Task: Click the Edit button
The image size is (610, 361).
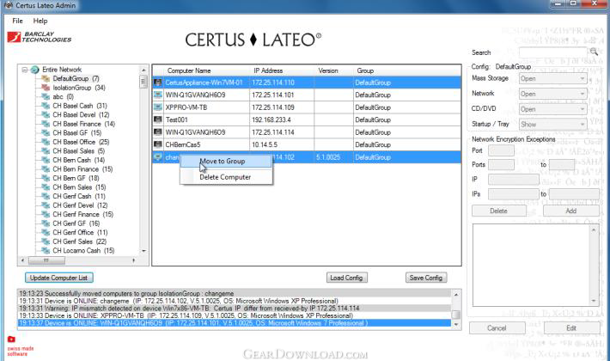Action: point(571,328)
